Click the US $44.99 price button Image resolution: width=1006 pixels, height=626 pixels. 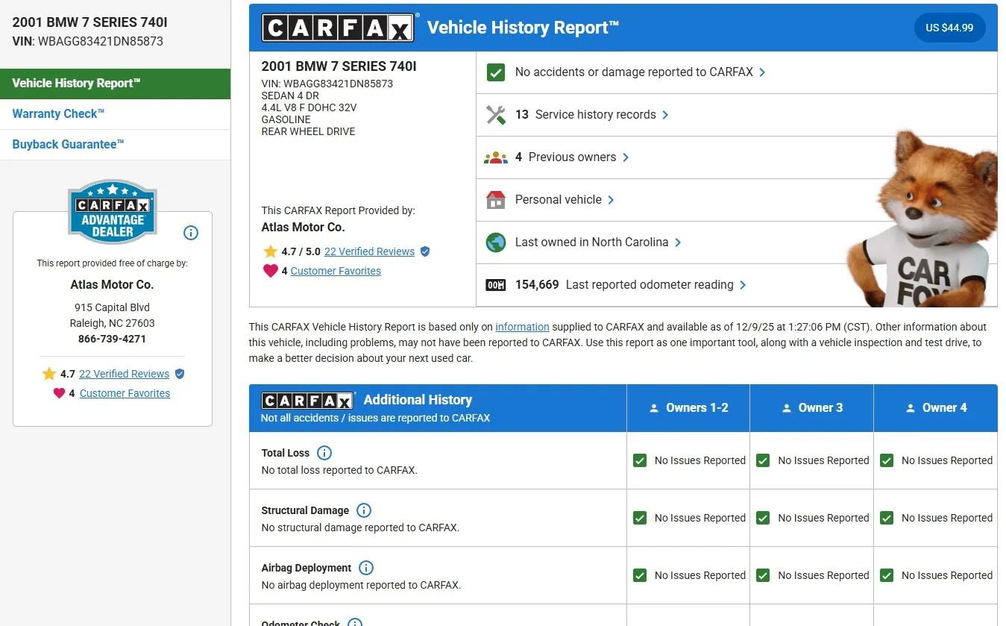tap(949, 28)
